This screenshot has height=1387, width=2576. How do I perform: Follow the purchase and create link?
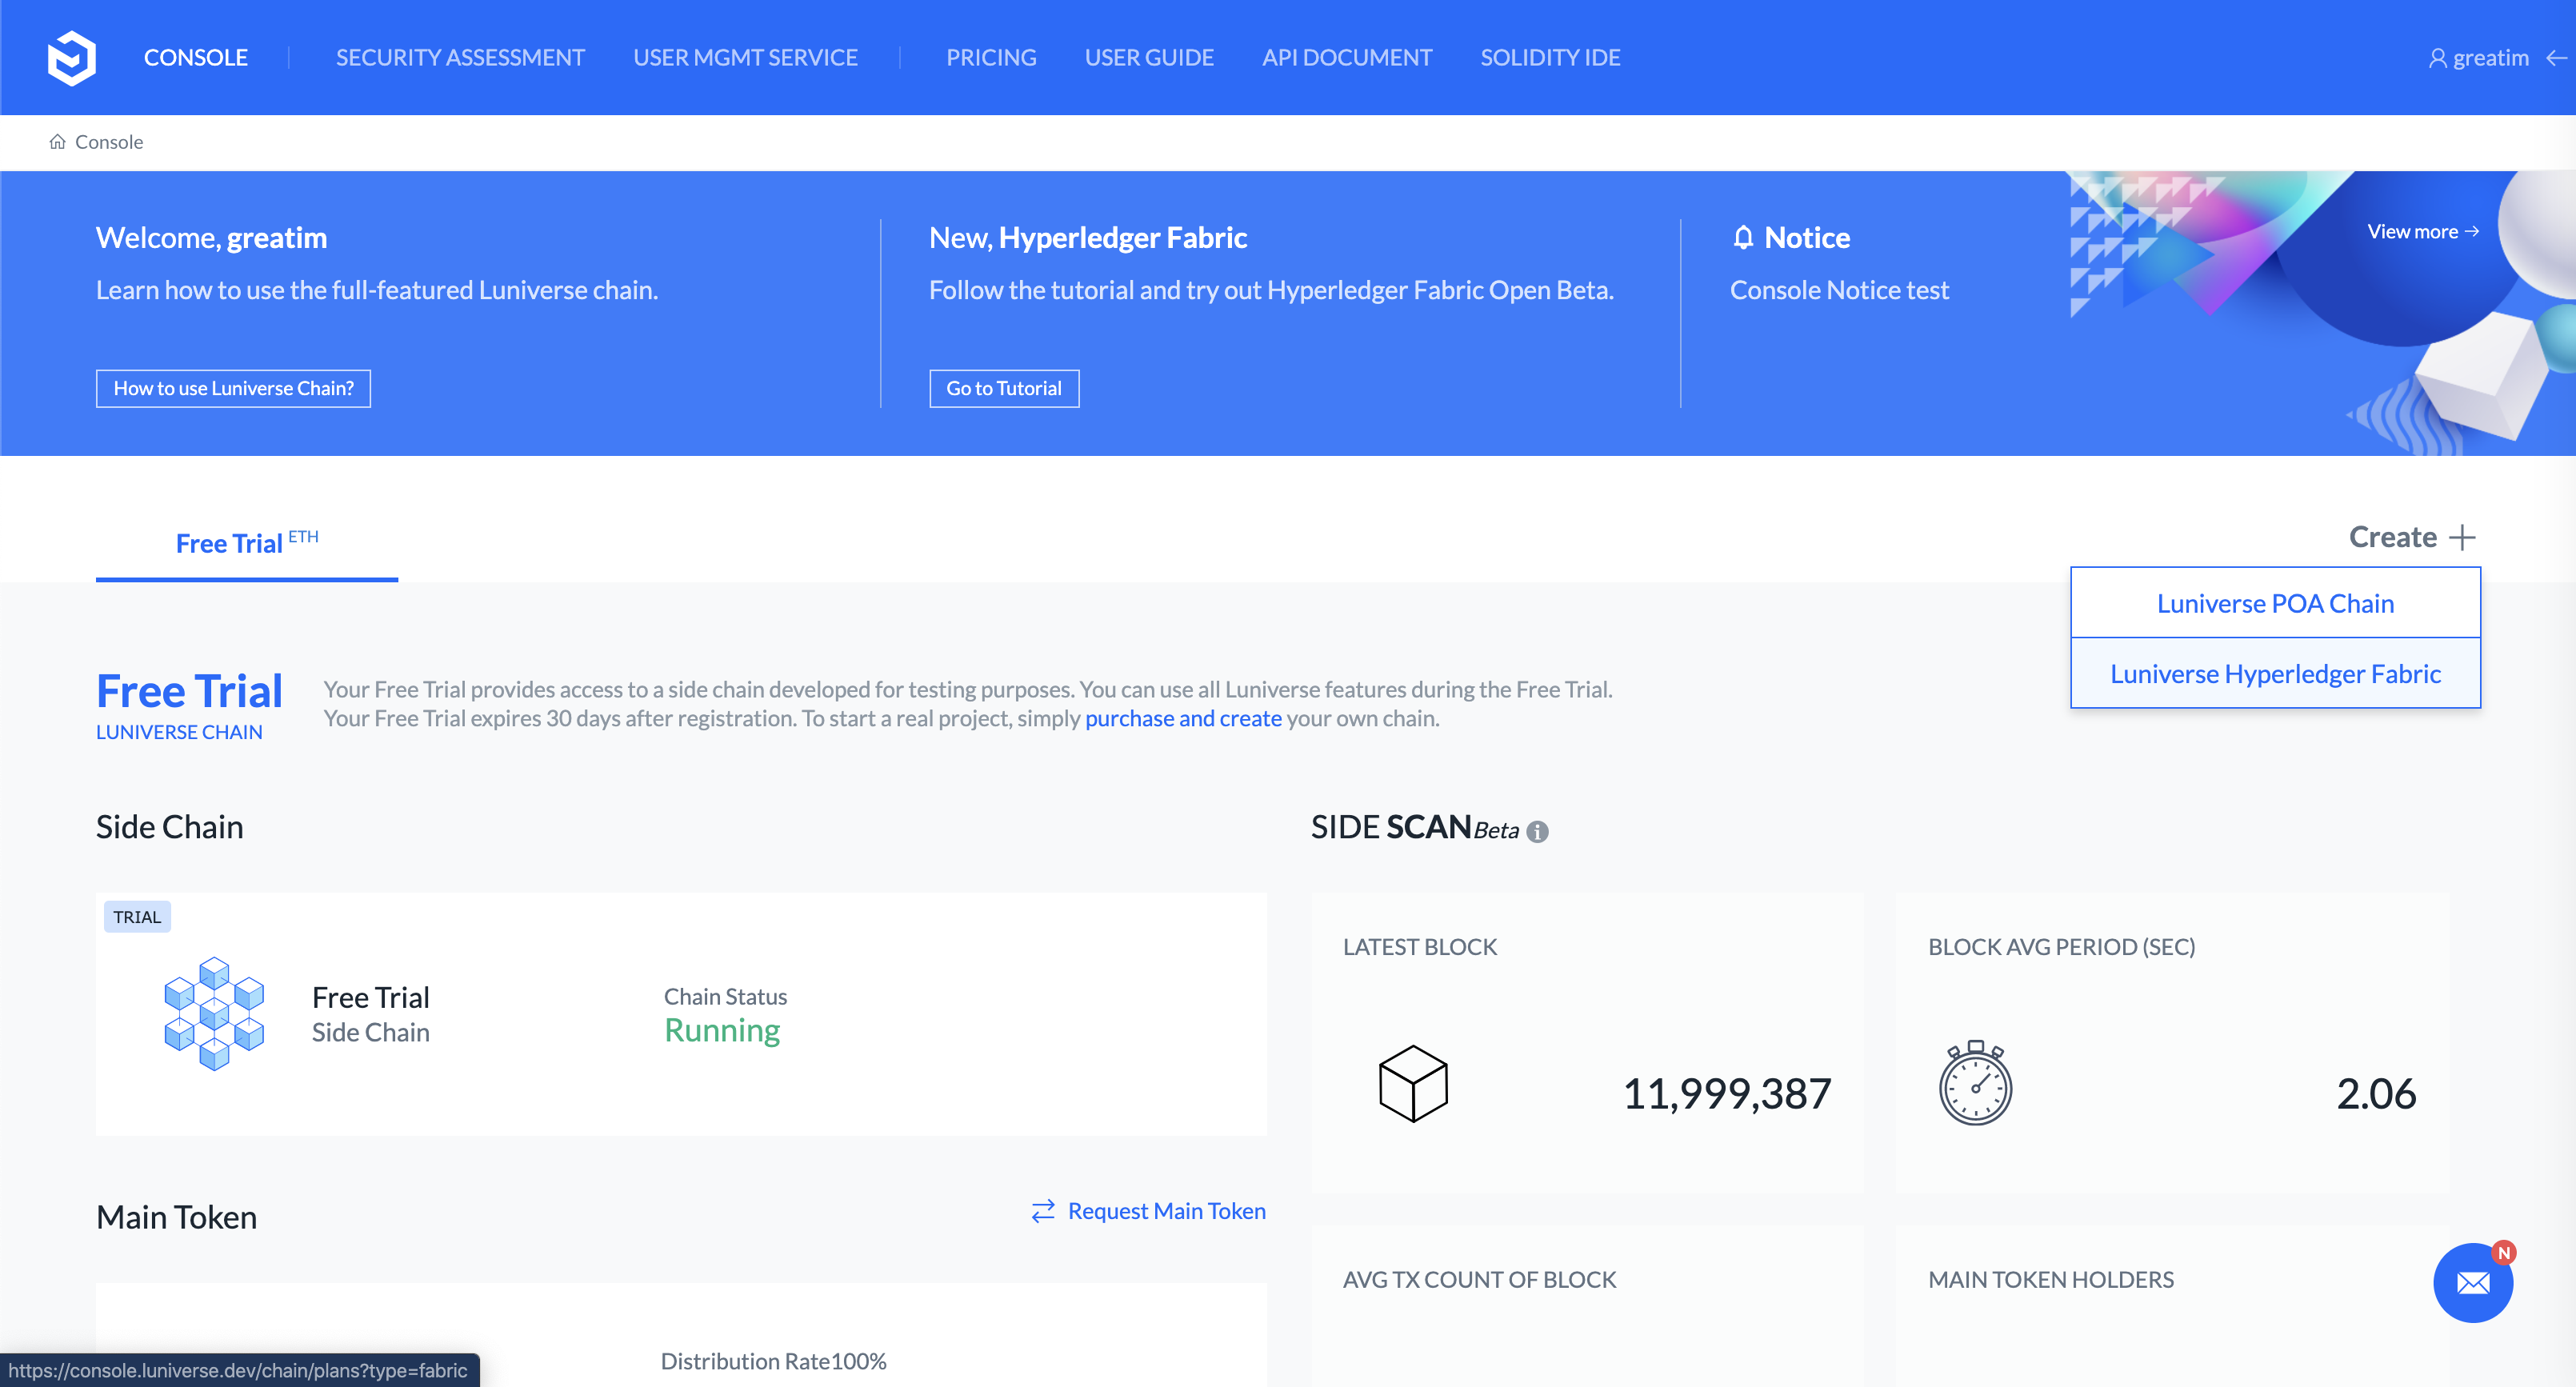pyautogui.click(x=1182, y=718)
